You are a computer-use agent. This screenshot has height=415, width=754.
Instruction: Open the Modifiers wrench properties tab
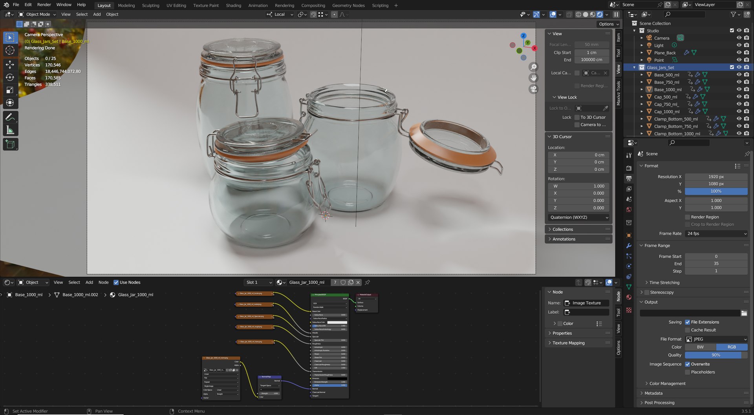[629, 246]
